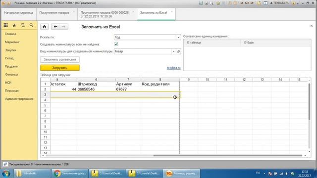
Task: Click the M- button in title bar
Action: point(252,3)
